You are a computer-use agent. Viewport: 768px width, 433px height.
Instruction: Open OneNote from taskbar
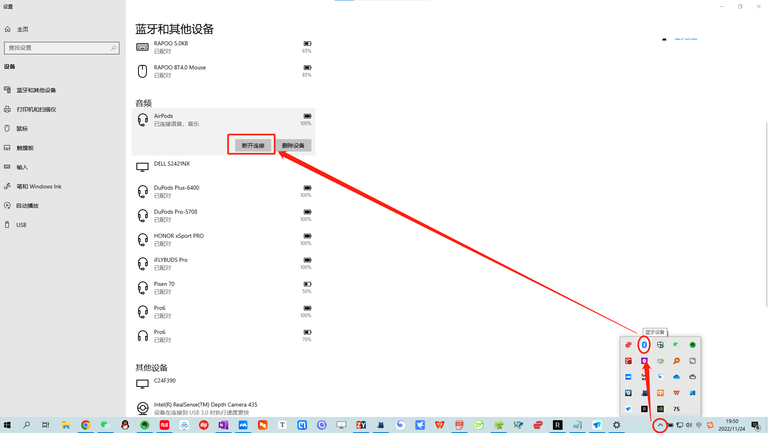coord(223,425)
